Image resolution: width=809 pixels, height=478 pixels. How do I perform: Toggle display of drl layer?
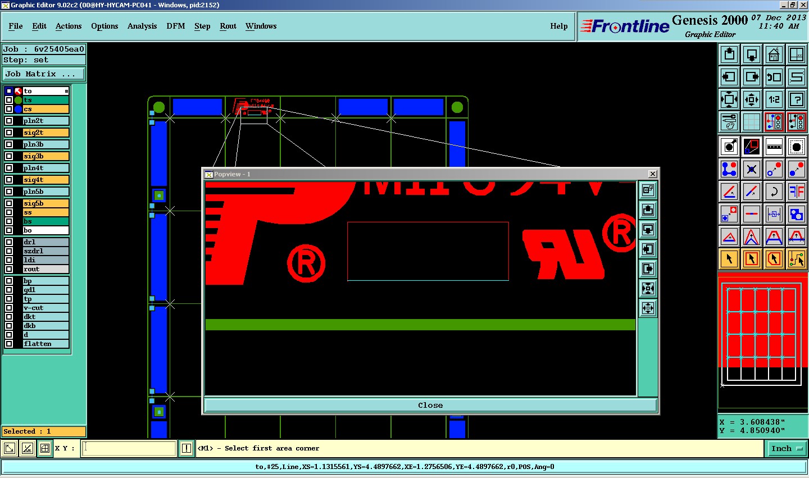point(9,242)
